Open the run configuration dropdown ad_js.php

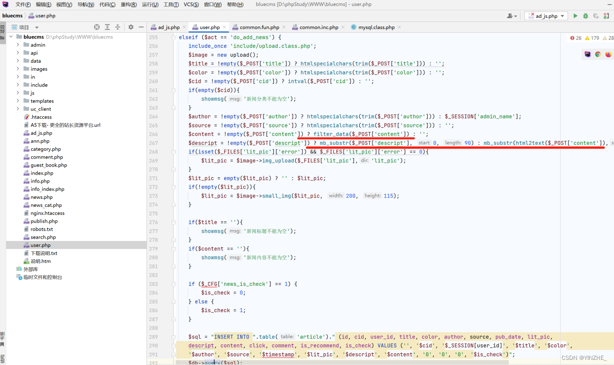[x=546, y=16]
